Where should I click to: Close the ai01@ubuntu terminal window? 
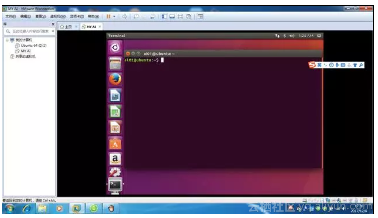tap(128, 54)
